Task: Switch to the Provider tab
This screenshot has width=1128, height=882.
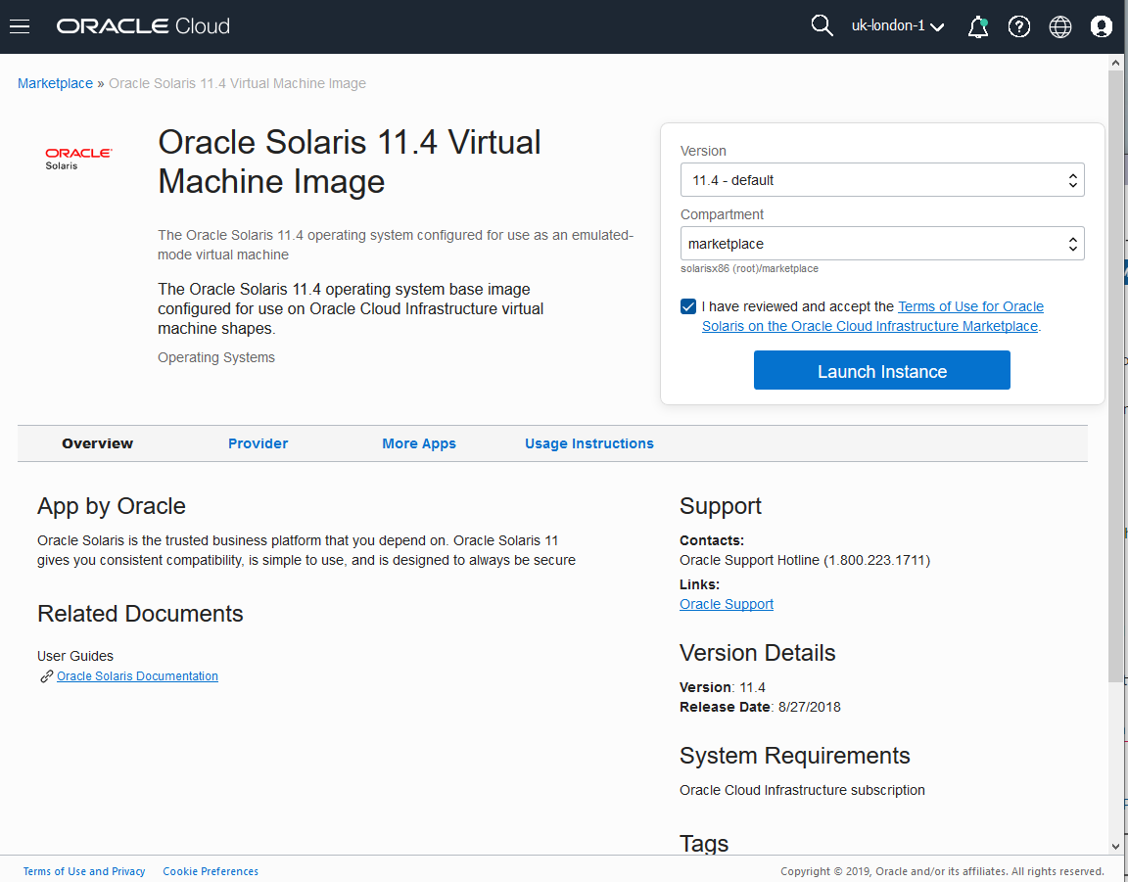Action: click(258, 443)
